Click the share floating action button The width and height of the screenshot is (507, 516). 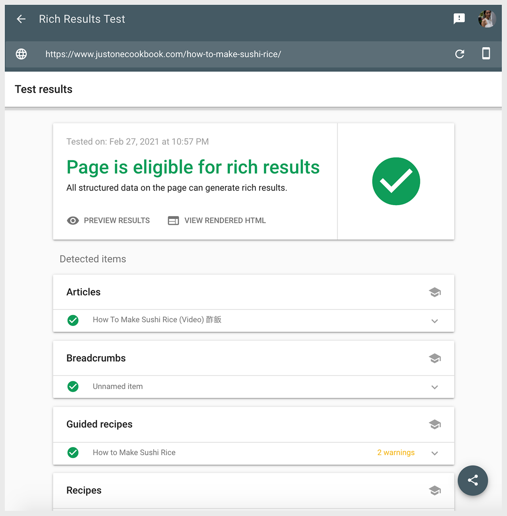coord(473,481)
